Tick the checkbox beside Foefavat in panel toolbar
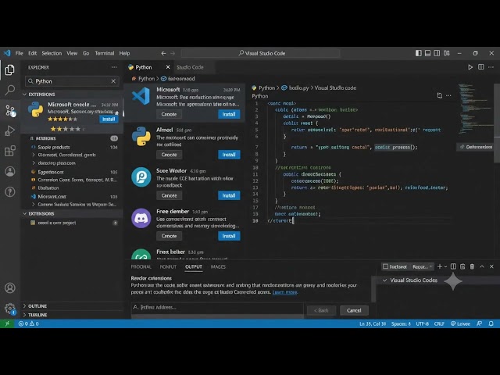The image size is (500, 375). [385, 266]
